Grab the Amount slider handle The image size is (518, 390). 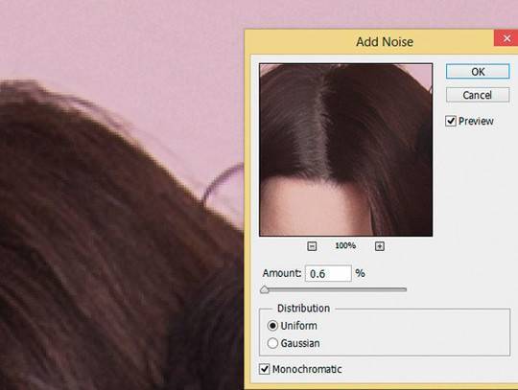(x=265, y=289)
